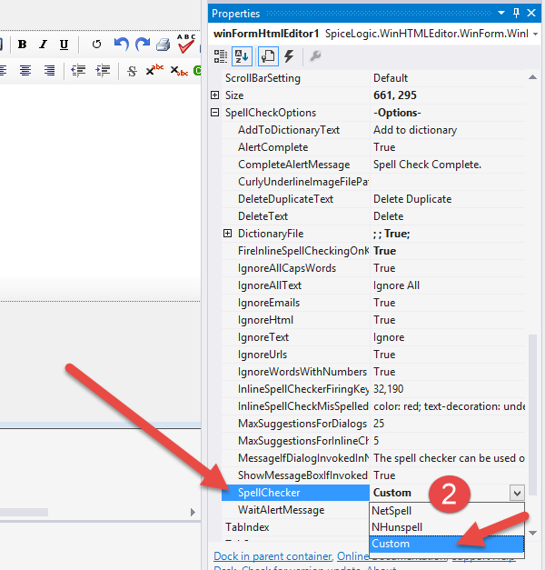Click the underline formatting icon
The height and width of the screenshot is (570, 545).
(64, 45)
